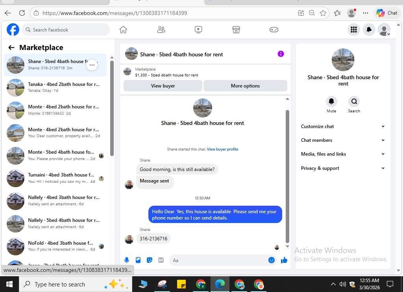Select Shane 5bed 4bath conversation
The image size is (403, 292).
[x=55, y=65]
